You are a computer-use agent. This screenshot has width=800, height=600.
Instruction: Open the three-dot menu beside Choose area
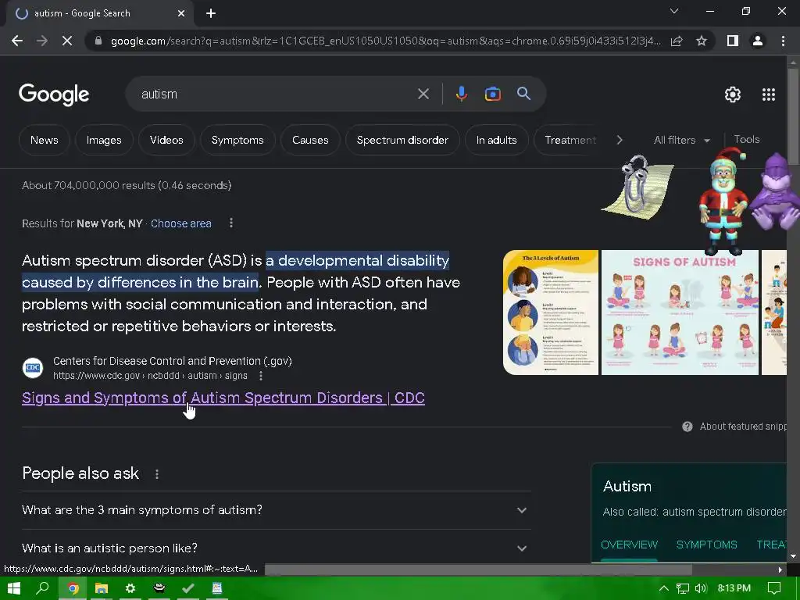pyautogui.click(x=231, y=223)
